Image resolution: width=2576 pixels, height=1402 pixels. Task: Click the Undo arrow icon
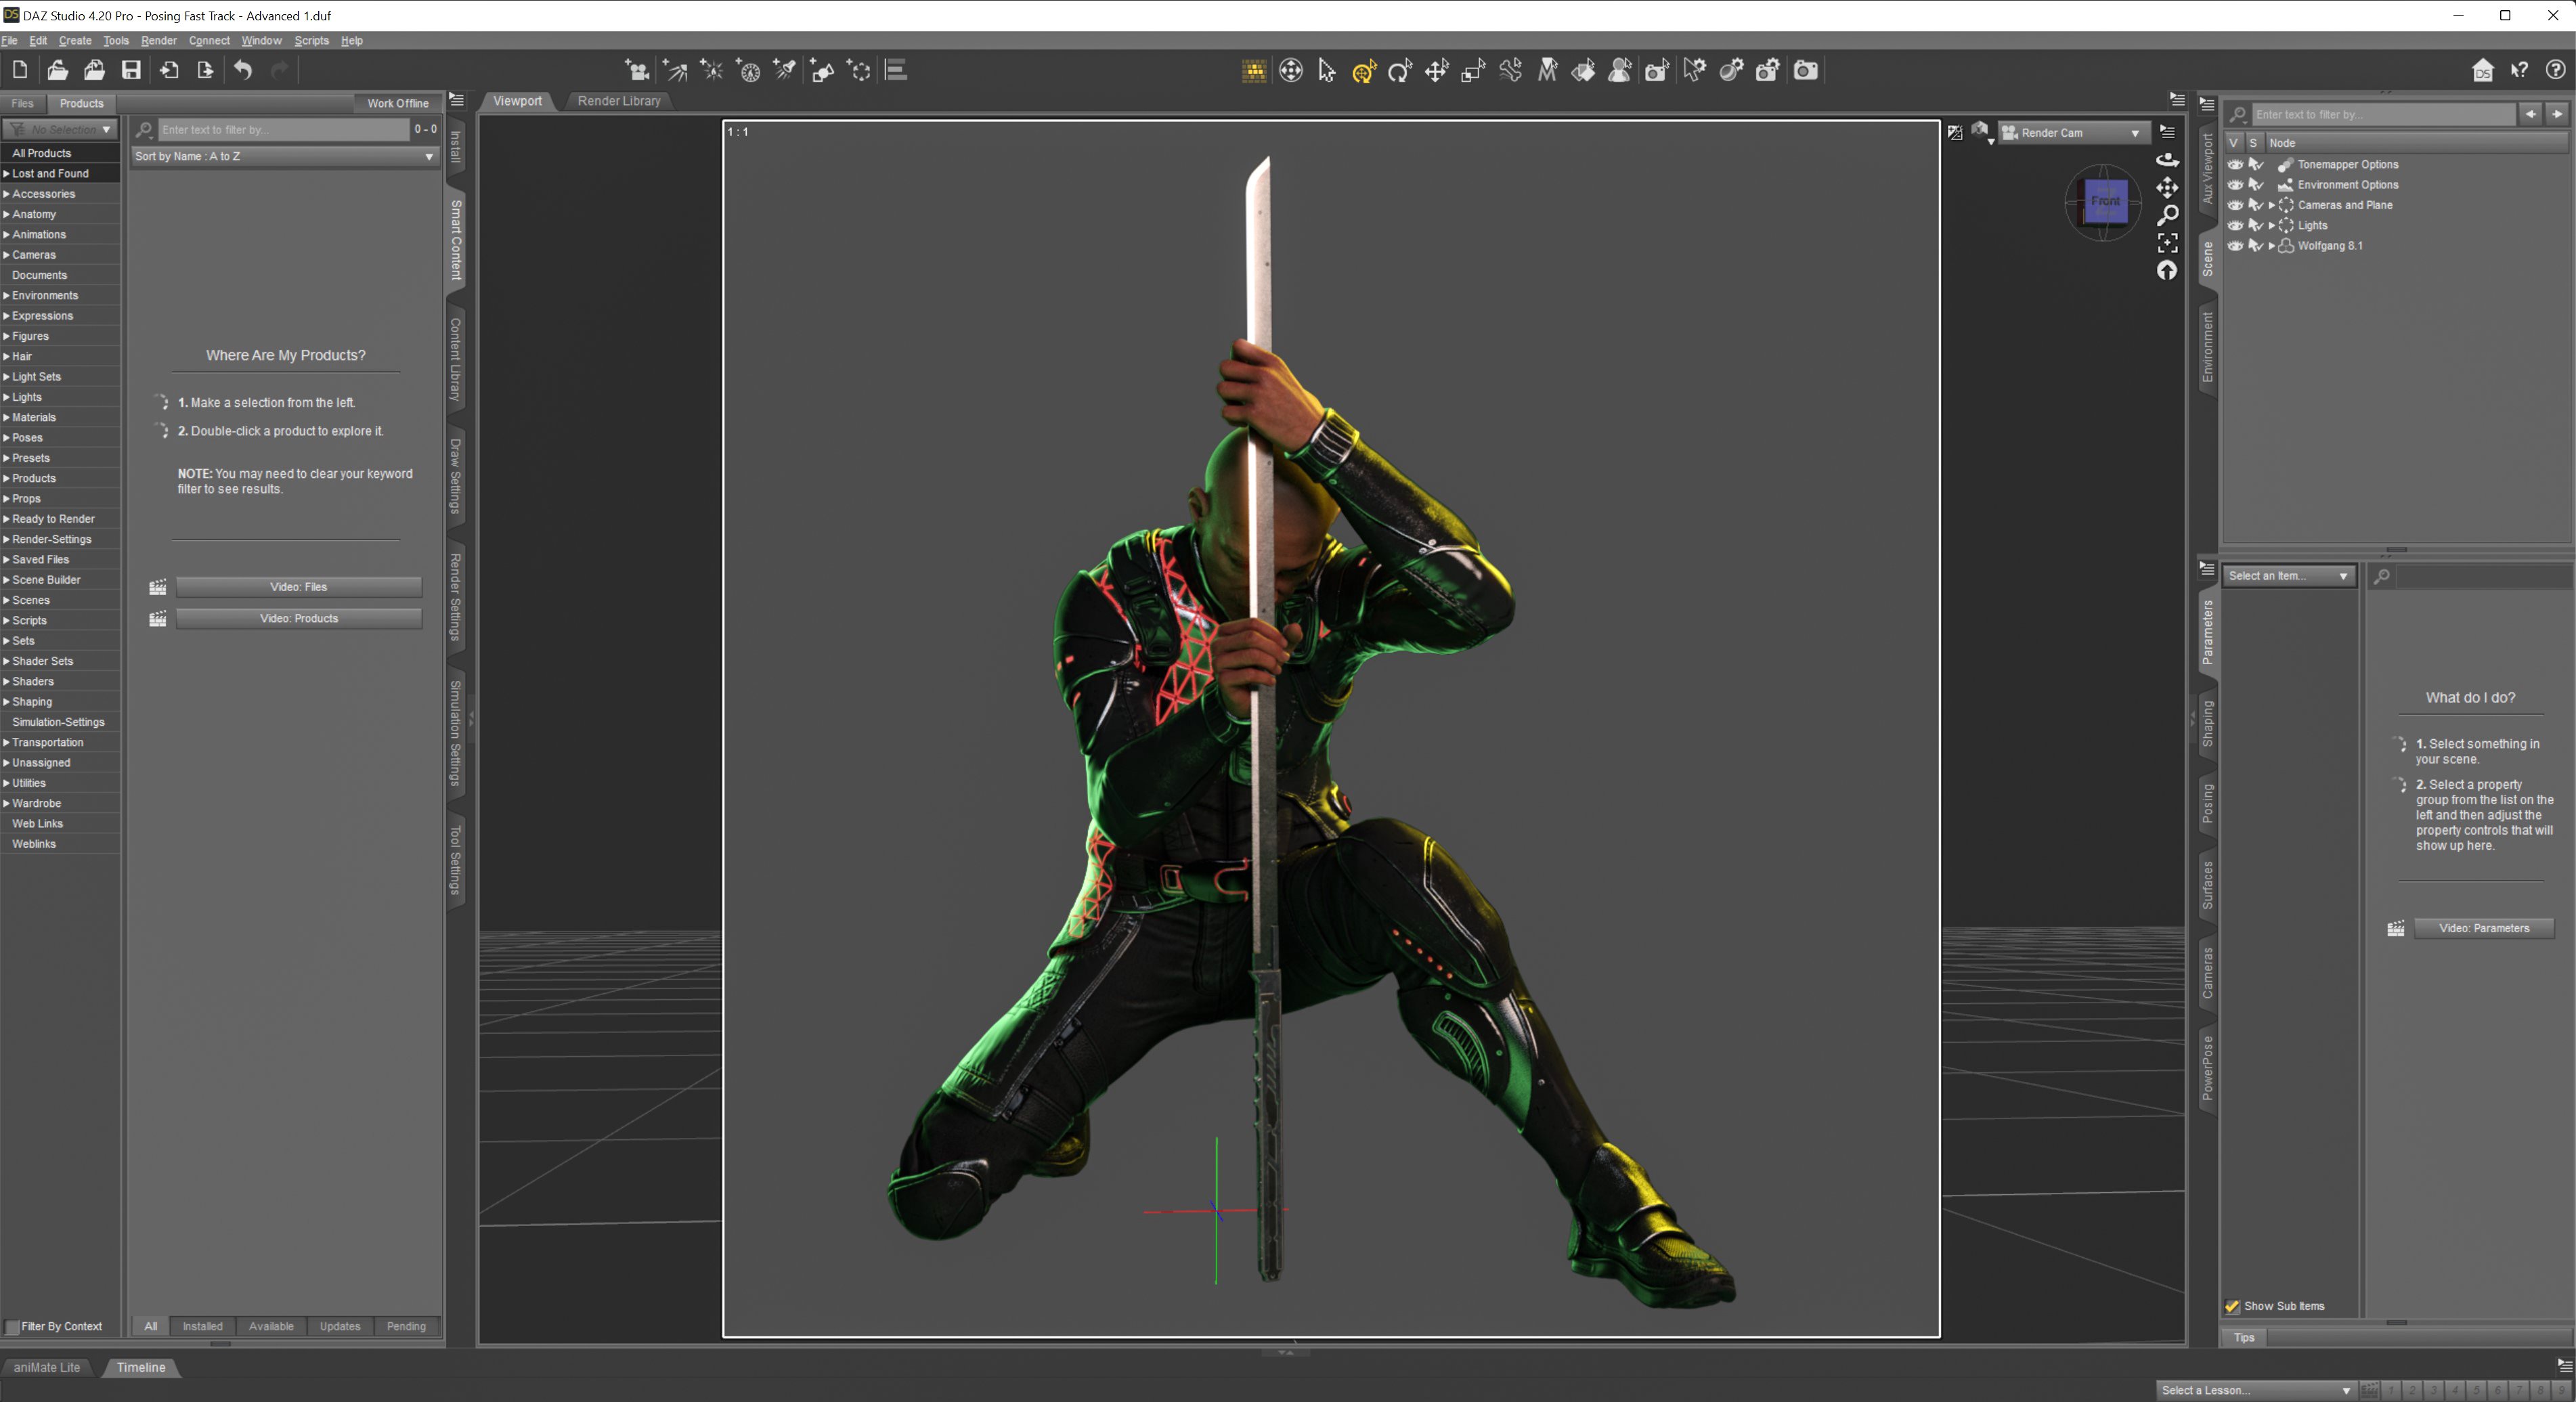pyautogui.click(x=243, y=70)
